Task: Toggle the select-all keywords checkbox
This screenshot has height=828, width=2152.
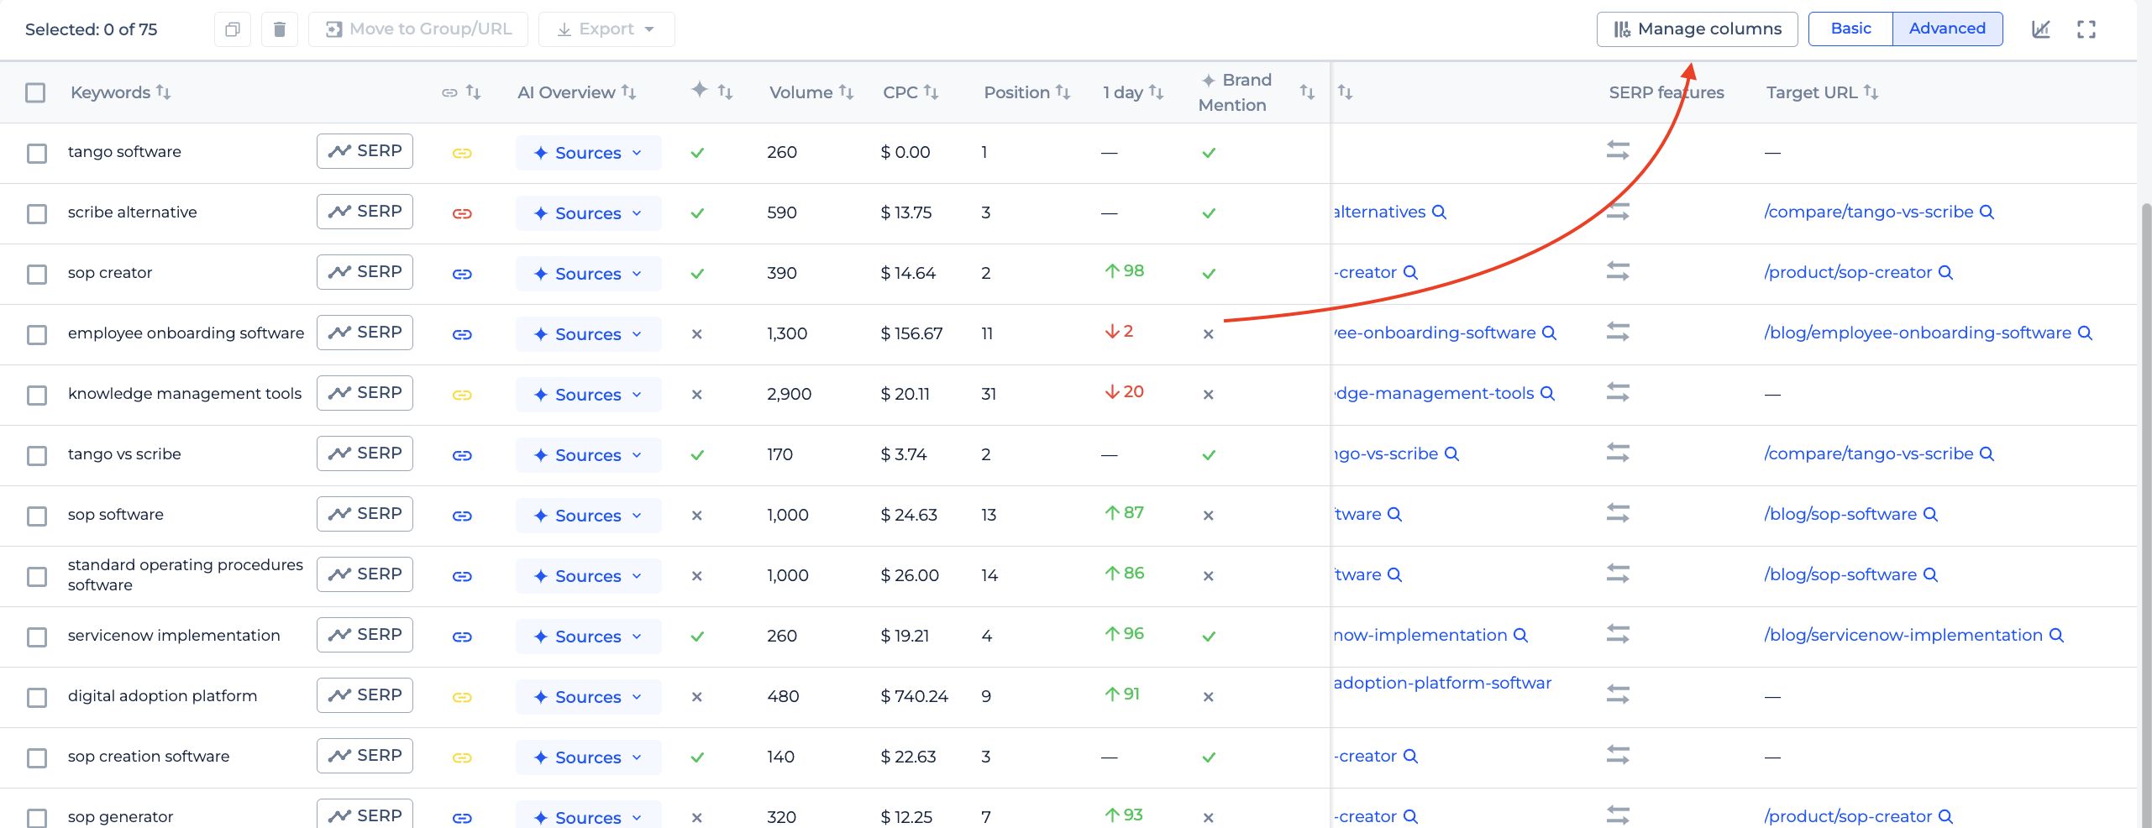Action: 35,92
